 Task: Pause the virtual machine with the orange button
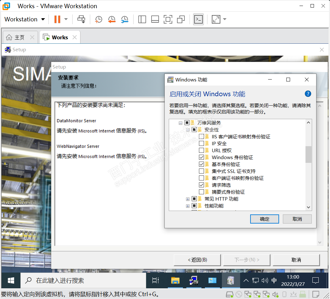coord(57,19)
